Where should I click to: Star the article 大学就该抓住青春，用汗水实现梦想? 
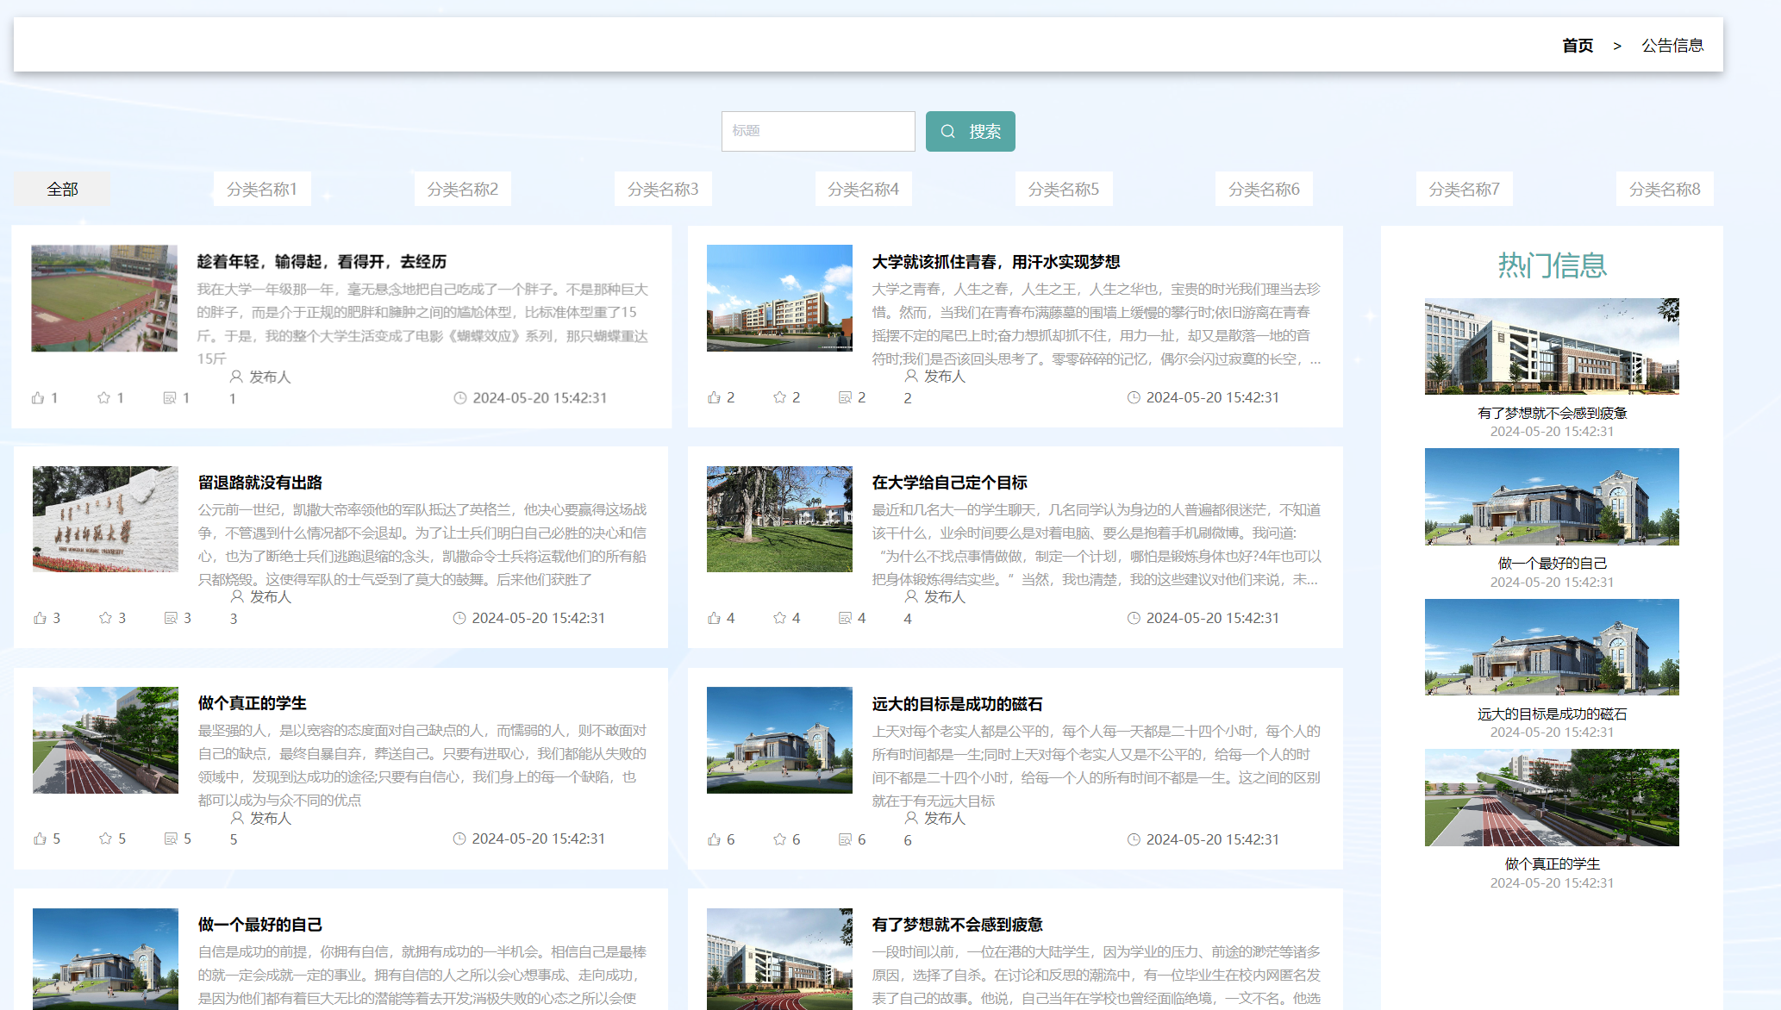pyautogui.click(x=778, y=397)
